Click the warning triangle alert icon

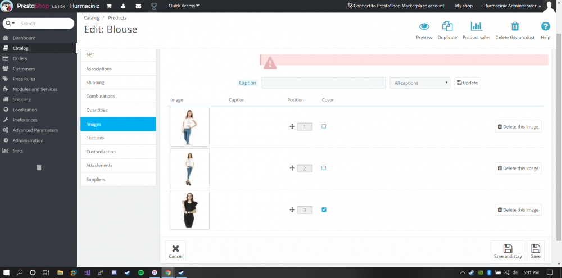click(270, 63)
